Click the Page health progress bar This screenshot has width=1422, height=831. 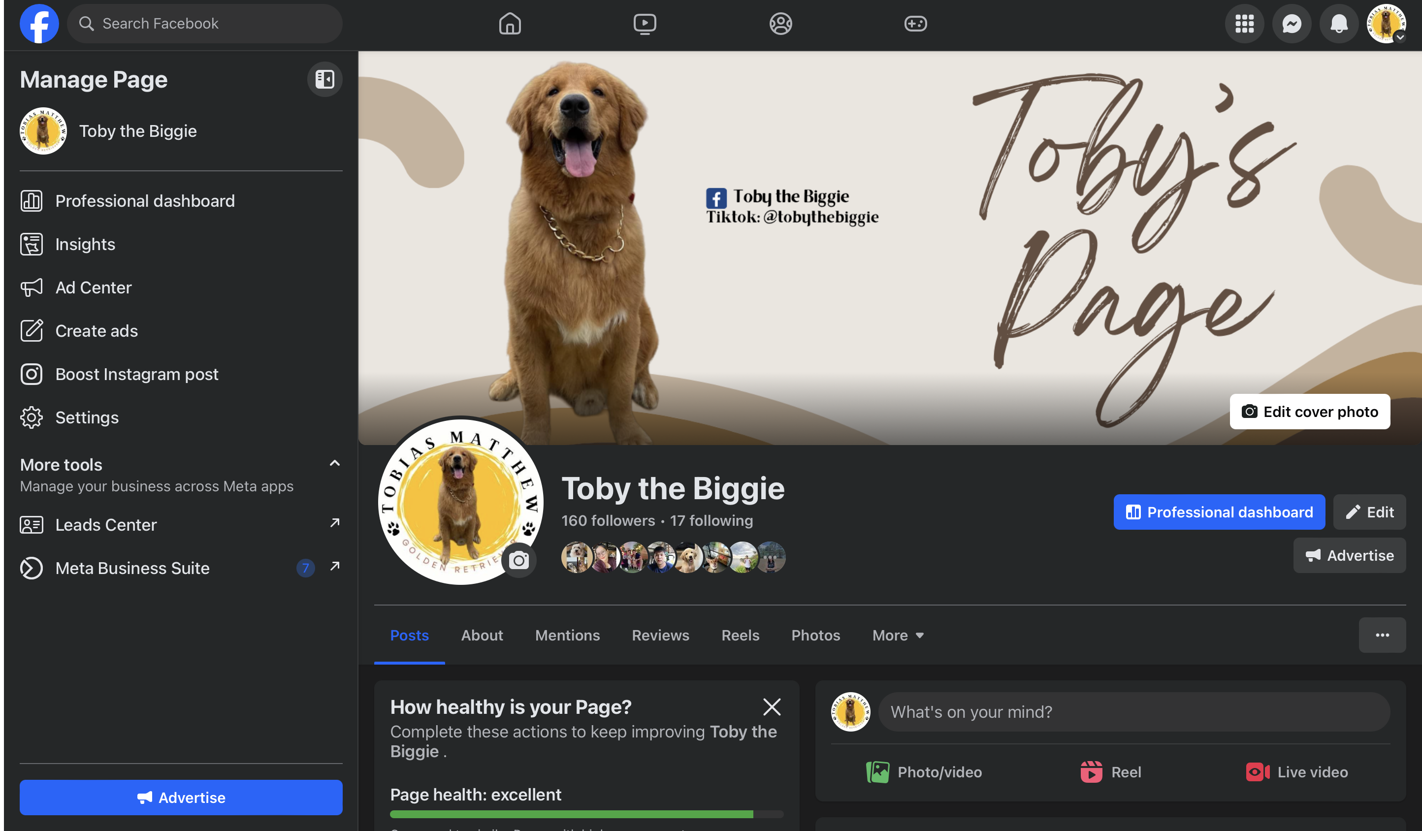coord(586,814)
